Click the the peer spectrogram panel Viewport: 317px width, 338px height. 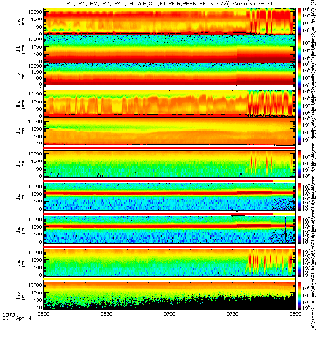tap(169, 131)
